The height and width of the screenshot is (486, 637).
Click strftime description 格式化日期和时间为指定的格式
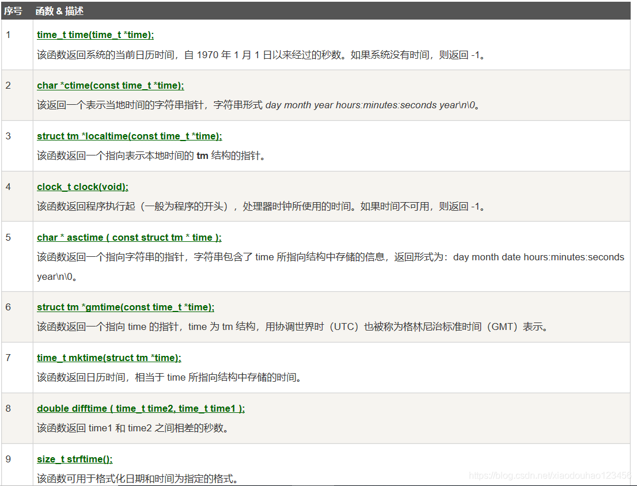(138, 479)
